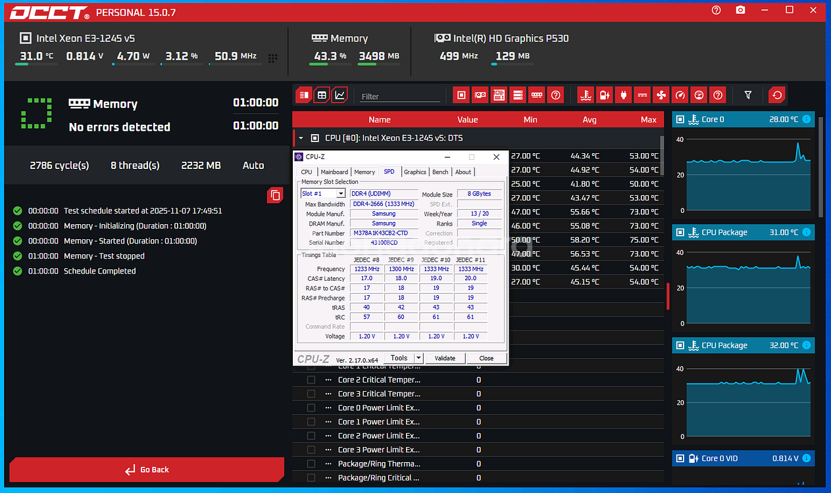Switch to the Memory tab in CPU-Z
The image size is (831, 493).
tap(365, 172)
